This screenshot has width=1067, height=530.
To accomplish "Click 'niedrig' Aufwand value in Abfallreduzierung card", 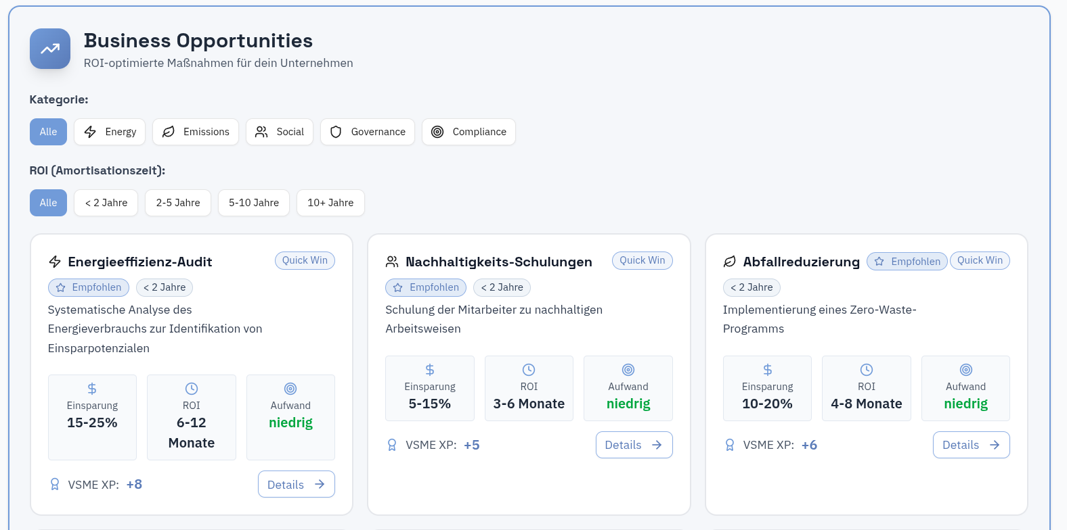I will tap(966, 404).
